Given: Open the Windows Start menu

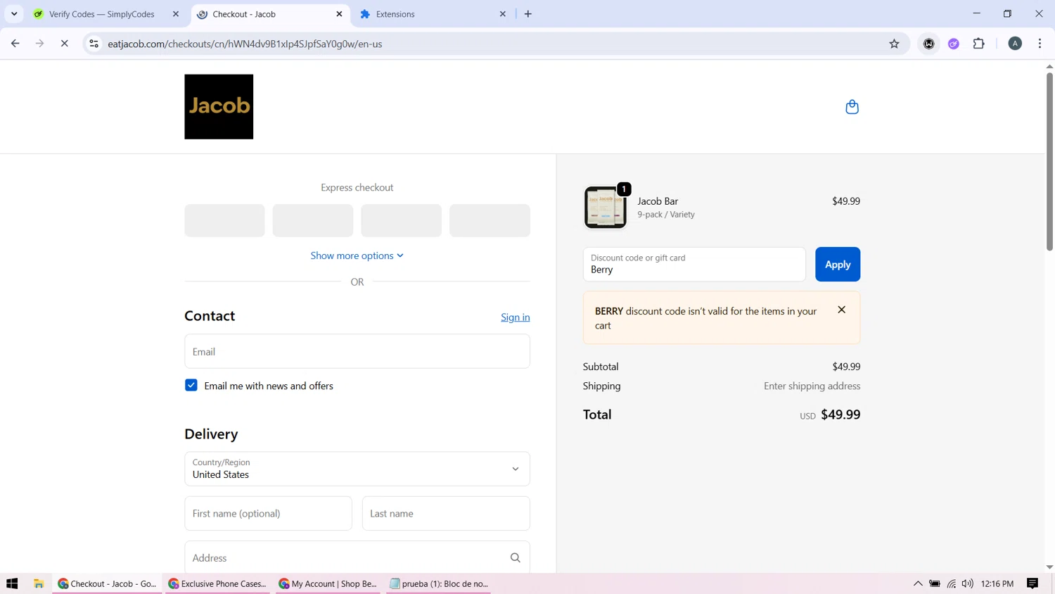Looking at the screenshot, I should click(x=12, y=583).
